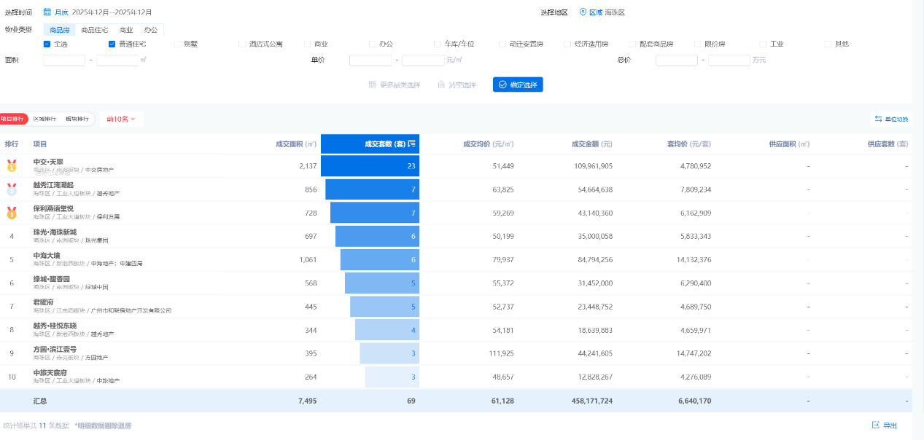The width and height of the screenshot is (924, 440).
Task: Open the 前10名 ranking dropdown
Action: 121,119
